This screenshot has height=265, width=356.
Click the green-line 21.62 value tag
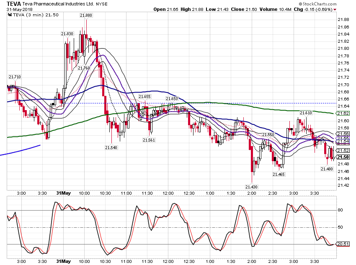pos(343,113)
